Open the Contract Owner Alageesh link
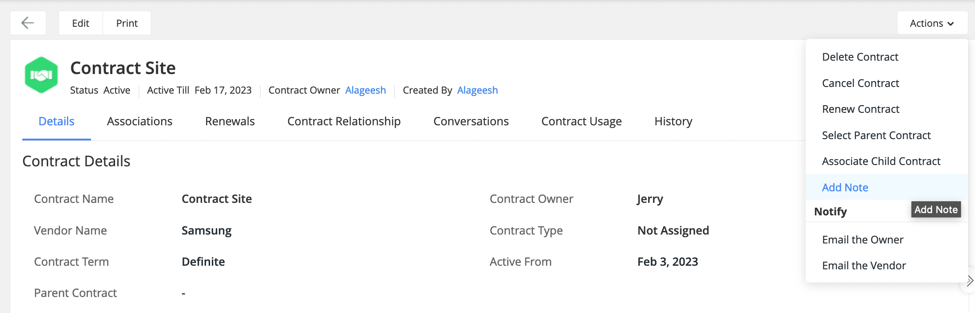 click(365, 91)
